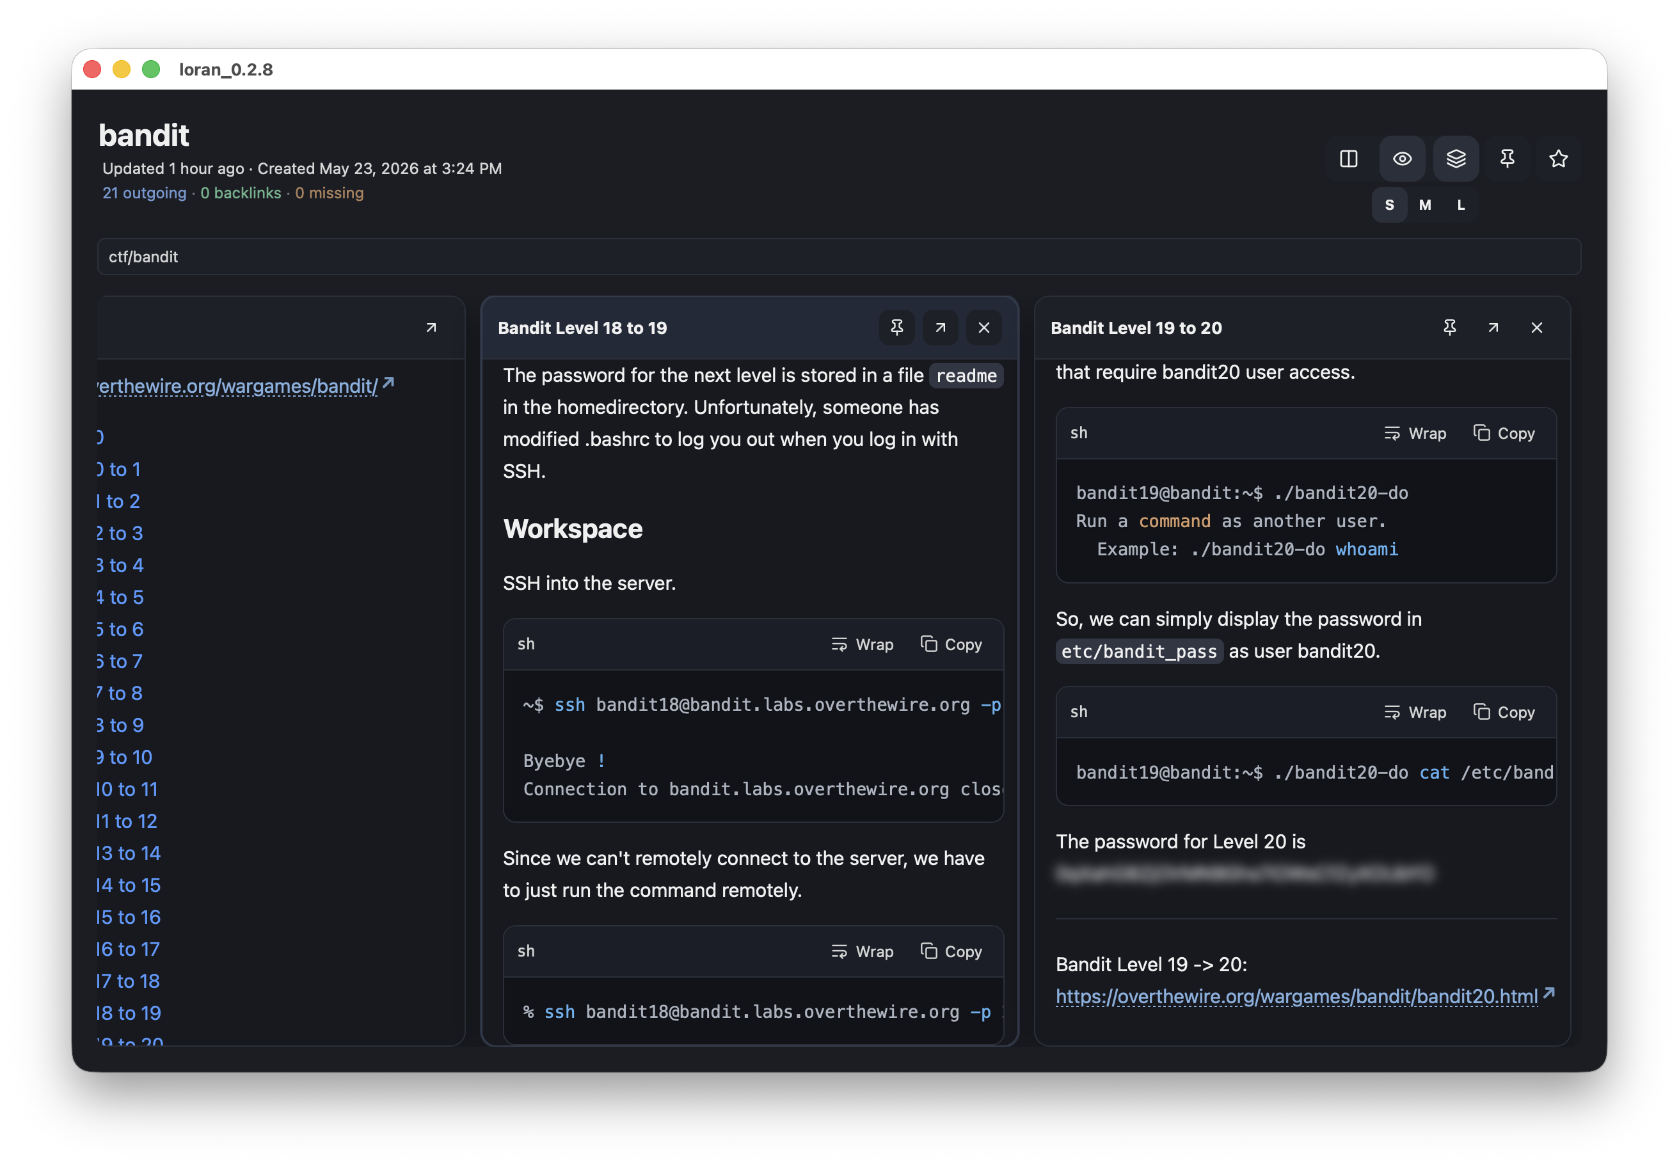
Task: Click the 'Byebye !' output line
Action: (564, 761)
